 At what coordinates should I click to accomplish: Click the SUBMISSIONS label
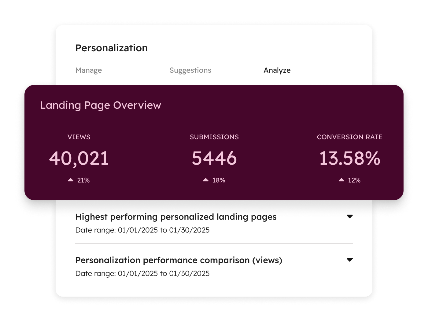coord(214,137)
